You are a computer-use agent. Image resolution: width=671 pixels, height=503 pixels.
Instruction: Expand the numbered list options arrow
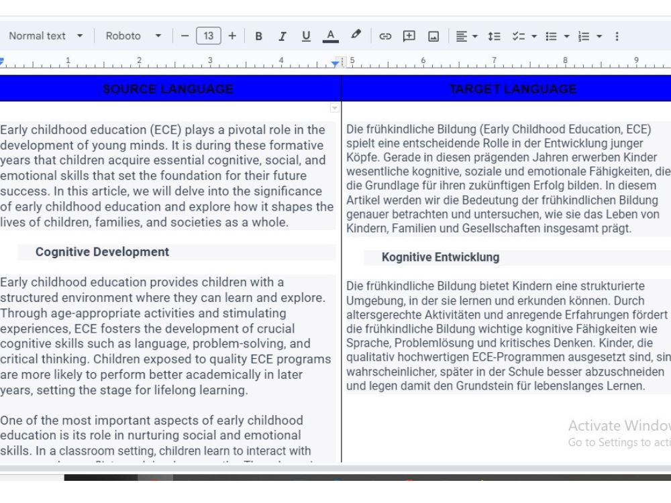[x=599, y=36]
